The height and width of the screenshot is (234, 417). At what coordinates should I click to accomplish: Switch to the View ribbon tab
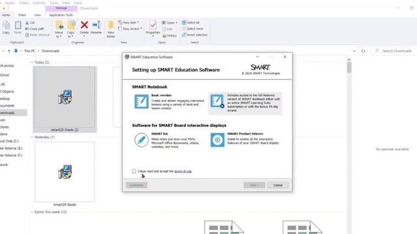(38, 15)
